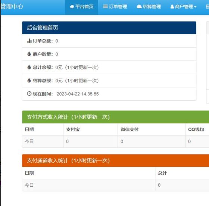Click the clock icon beside 现在时间
The height and width of the screenshot is (206, 209).
point(29,94)
